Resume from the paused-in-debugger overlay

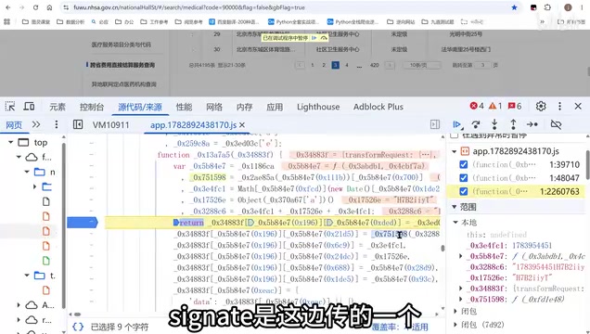click(314, 38)
